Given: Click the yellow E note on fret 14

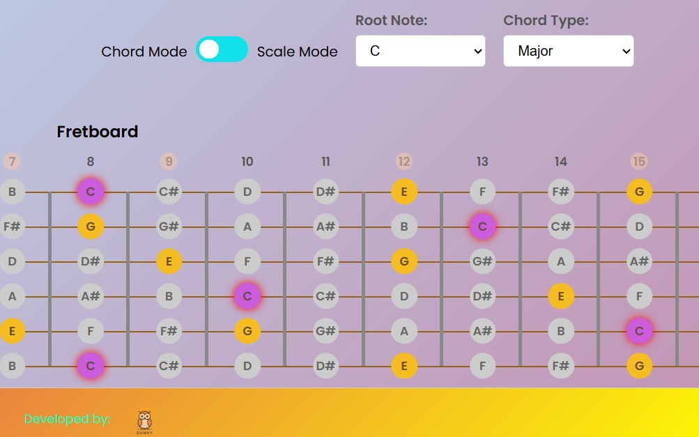Looking at the screenshot, I should tap(561, 297).
